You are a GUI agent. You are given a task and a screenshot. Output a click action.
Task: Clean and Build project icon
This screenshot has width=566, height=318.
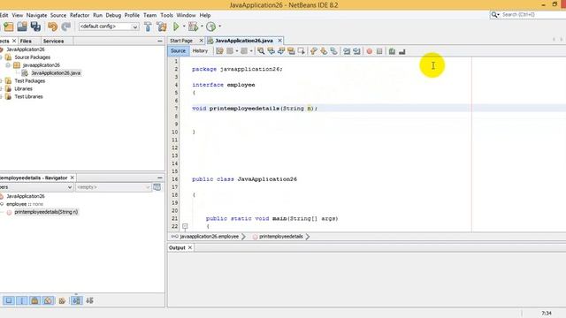coord(161,26)
